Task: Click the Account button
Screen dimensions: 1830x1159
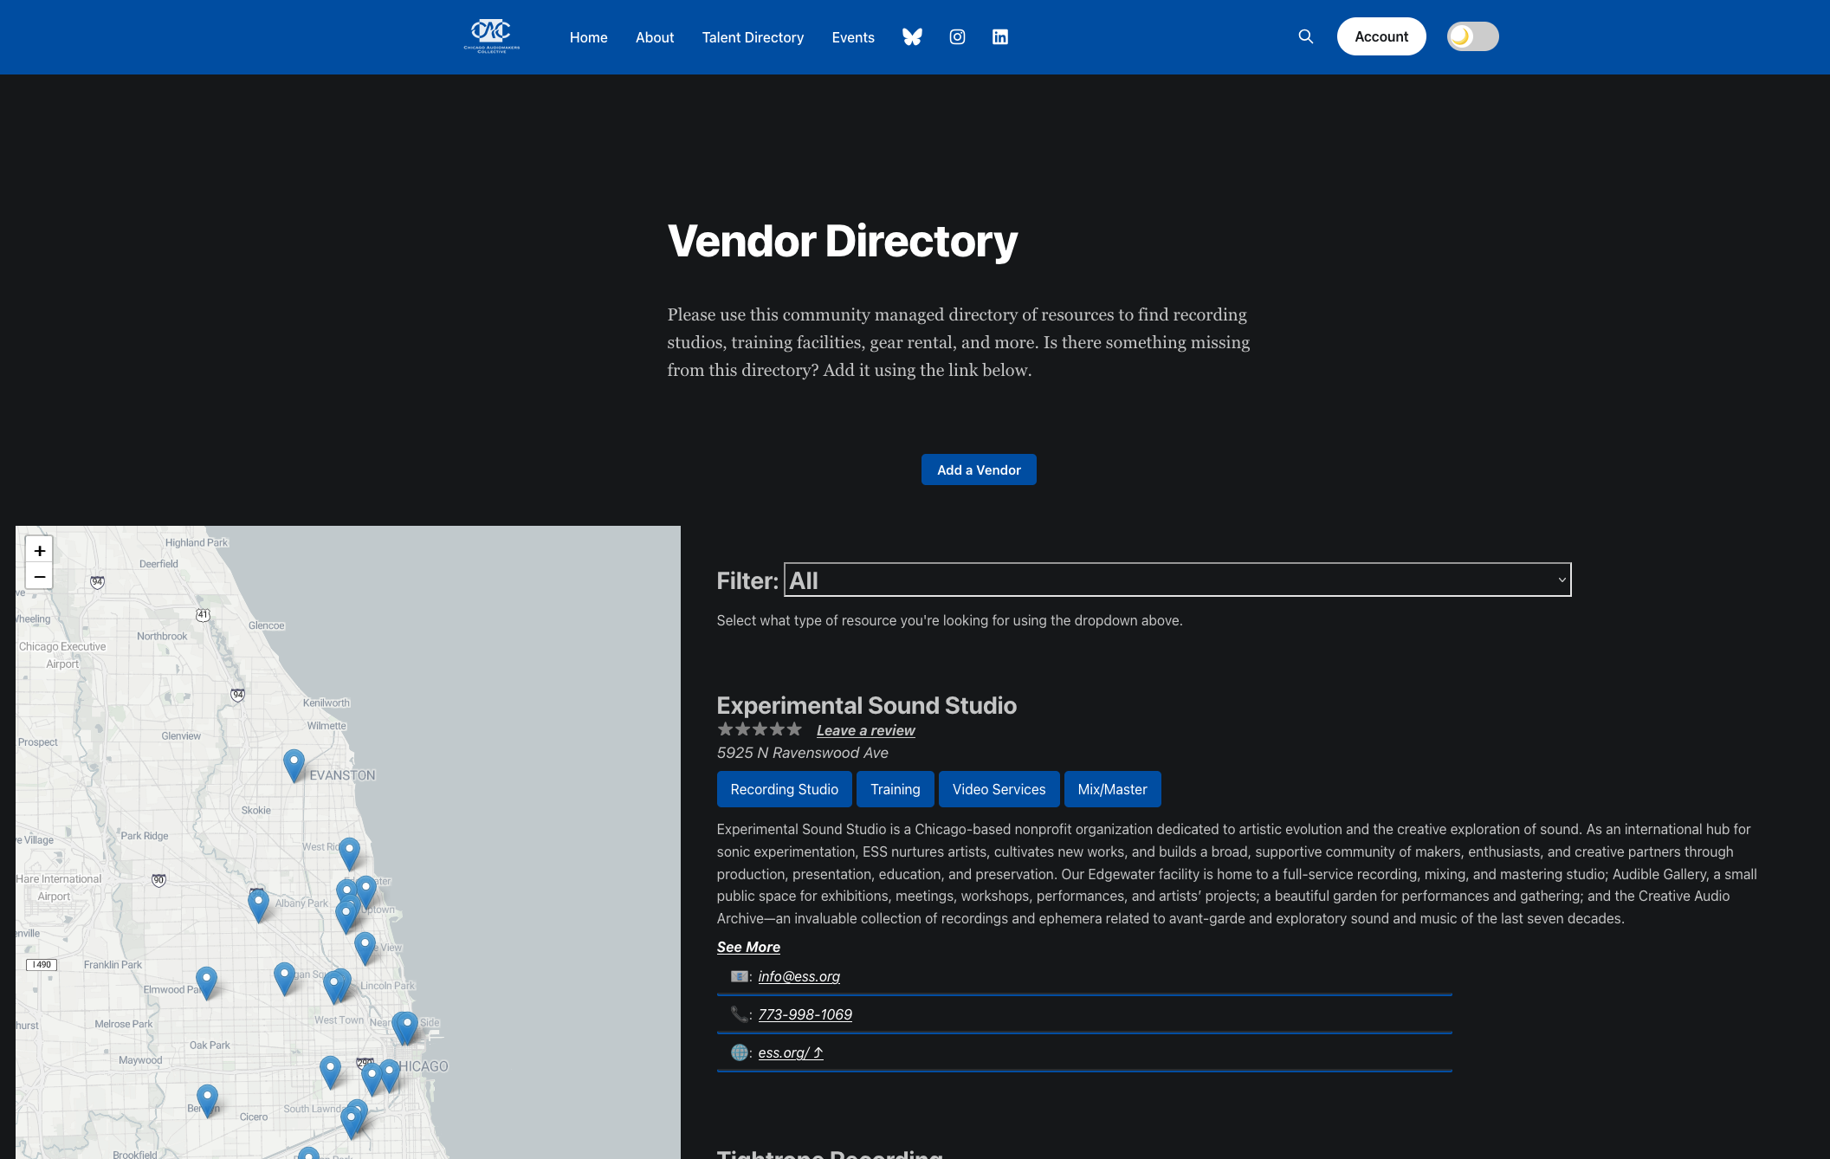Action: [x=1381, y=36]
